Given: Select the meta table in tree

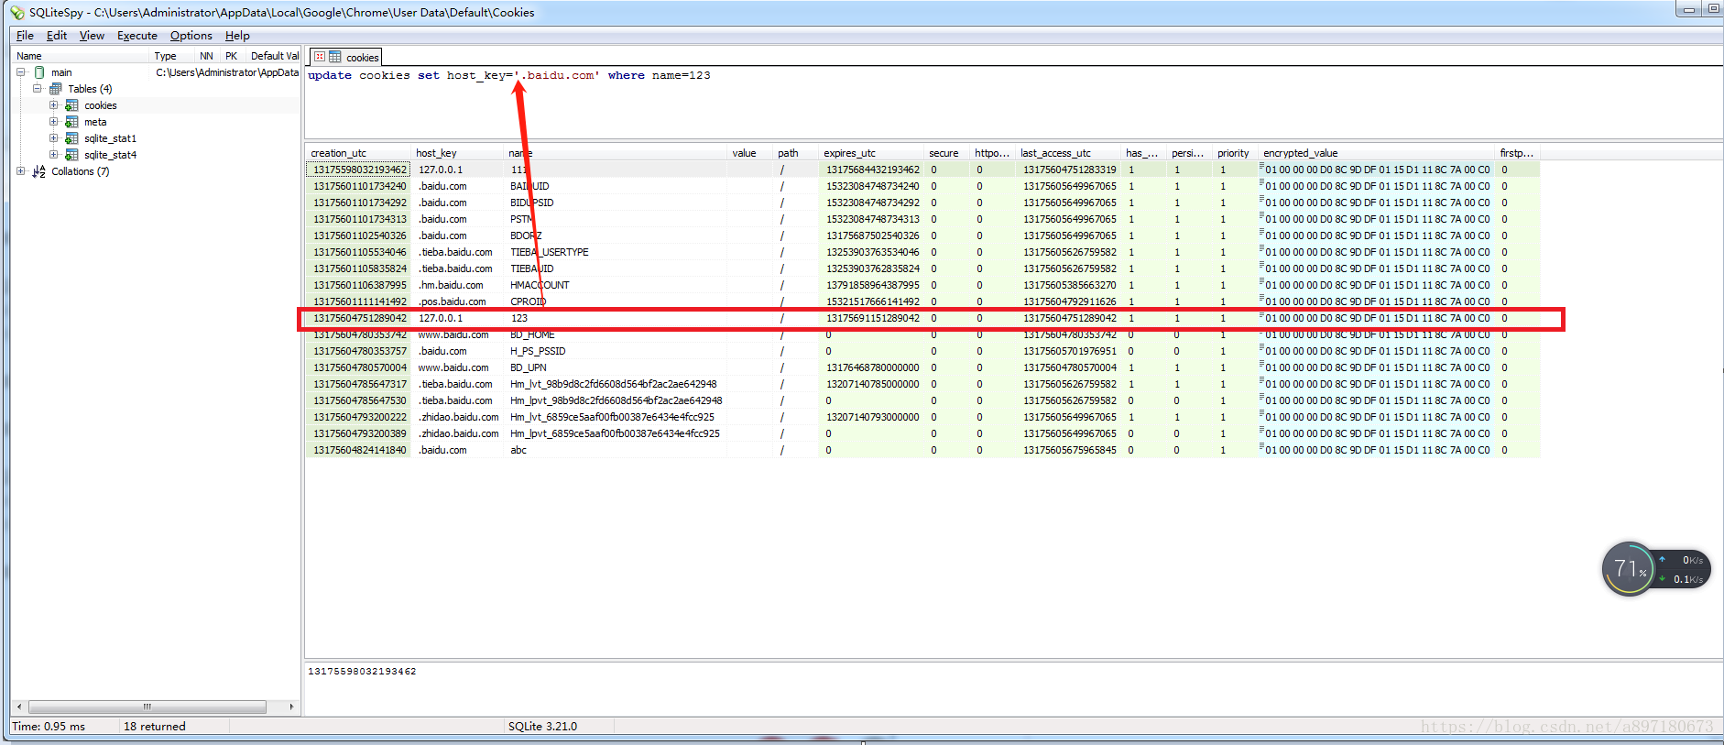Looking at the screenshot, I should coord(95,122).
